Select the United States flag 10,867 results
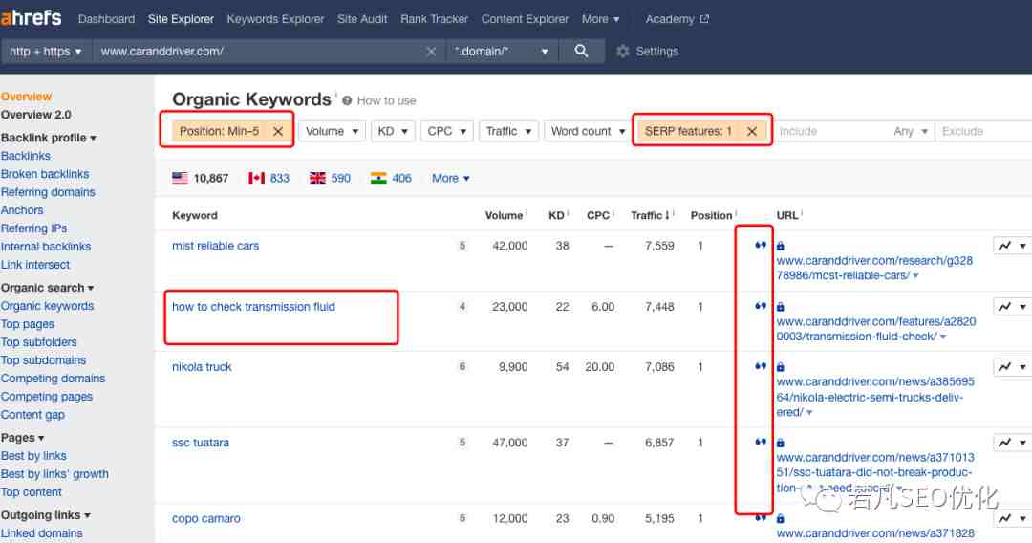 (x=200, y=178)
